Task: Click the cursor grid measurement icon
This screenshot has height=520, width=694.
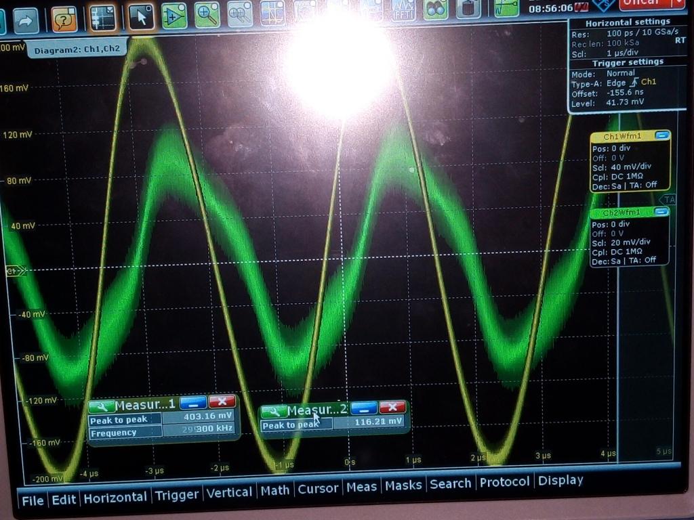Action: point(272,12)
